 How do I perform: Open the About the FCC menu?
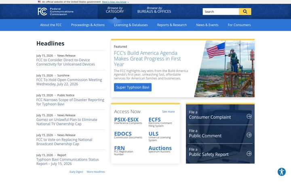[51, 25]
